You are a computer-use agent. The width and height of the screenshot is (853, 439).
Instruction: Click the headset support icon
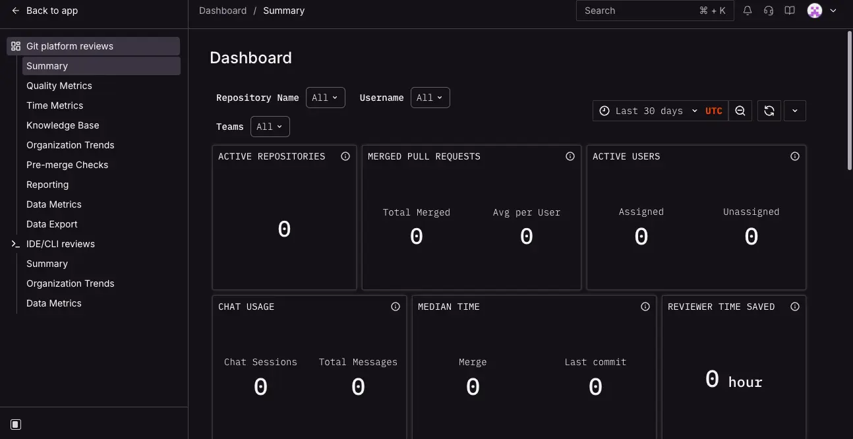coord(768,11)
